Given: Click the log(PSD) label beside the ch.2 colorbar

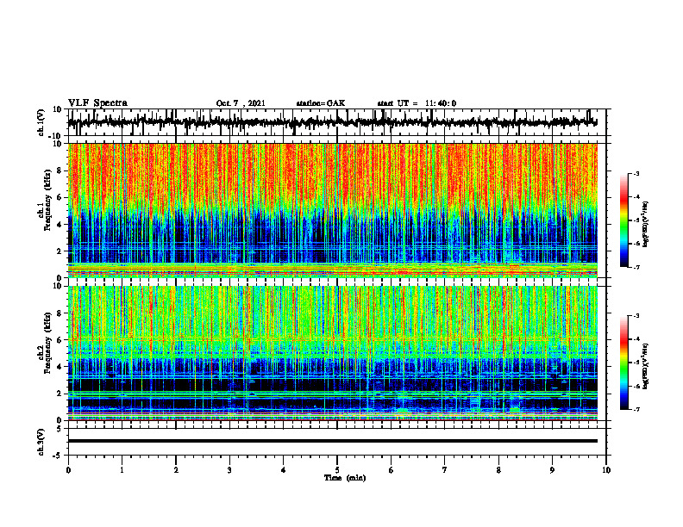Looking at the screenshot, I should (x=646, y=366).
